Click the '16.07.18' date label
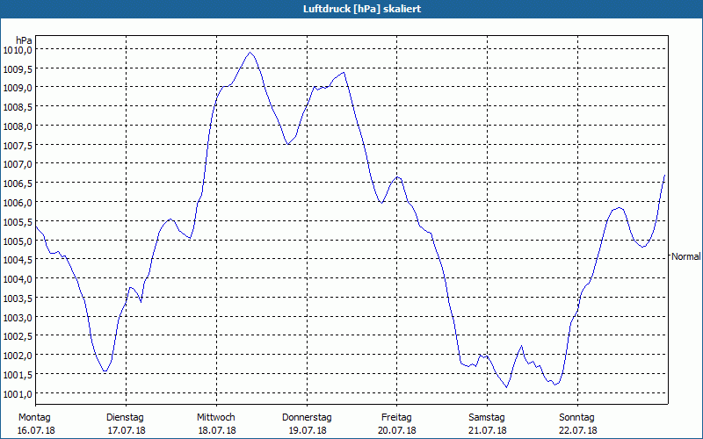Screen dimensions: 703x439 click(x=36, y=430)
